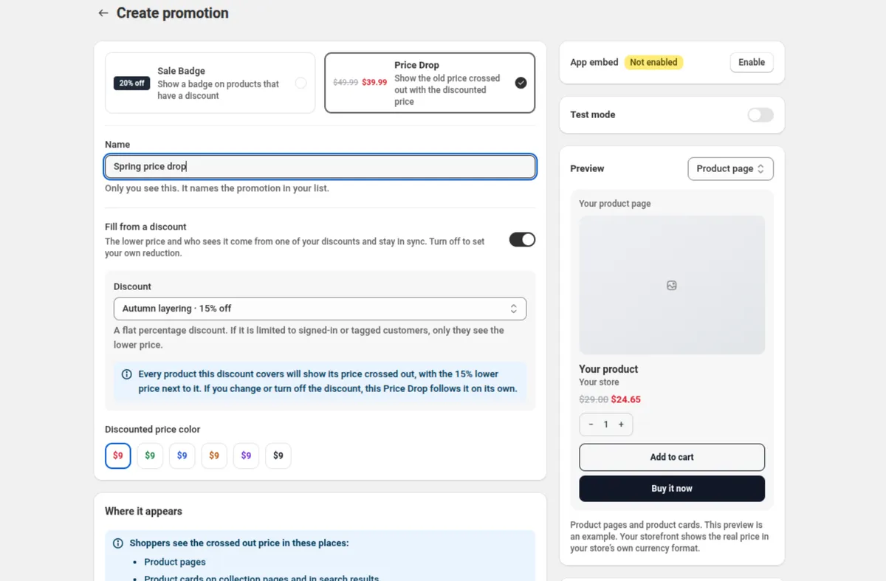Click the '$24.65' discounted price in preview
Screen dimensions: 886x581
[626, 399]
